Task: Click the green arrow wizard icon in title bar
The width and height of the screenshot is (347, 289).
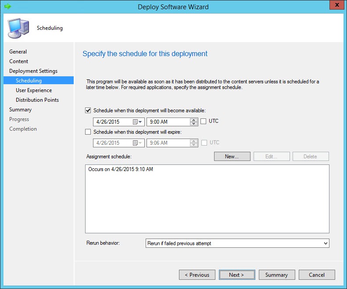Action: (7, 7)
